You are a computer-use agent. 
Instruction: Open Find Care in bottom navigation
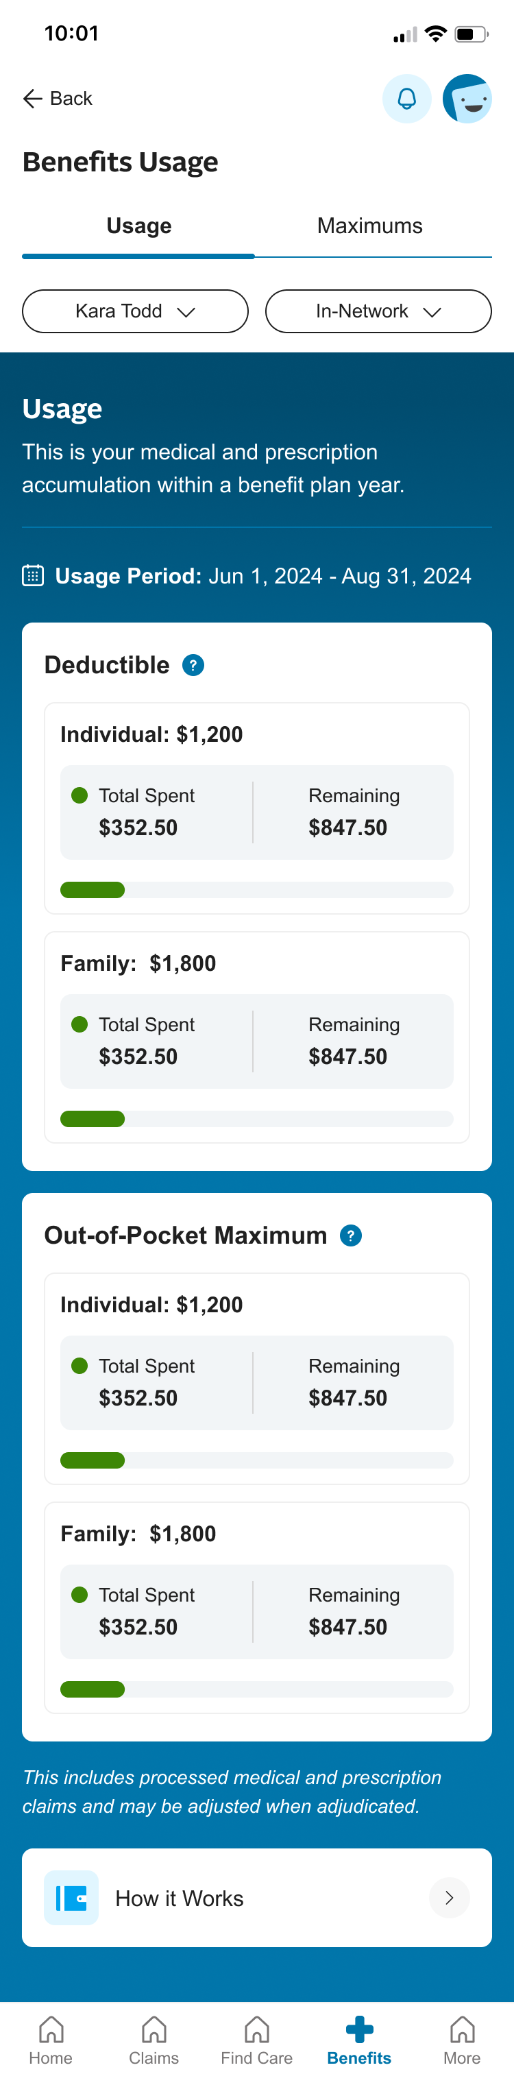256,2040
